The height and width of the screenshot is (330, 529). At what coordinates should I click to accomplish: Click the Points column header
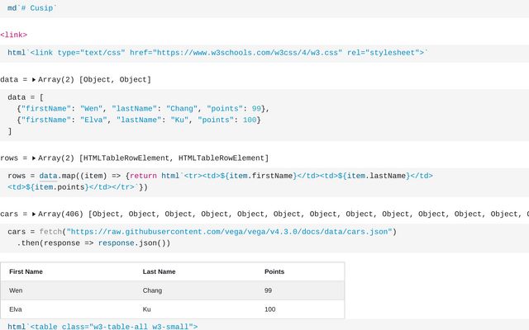click(x=274, y=271)
